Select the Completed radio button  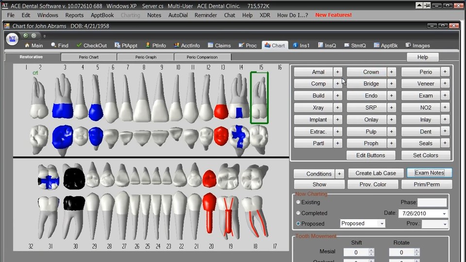(298, 213)
